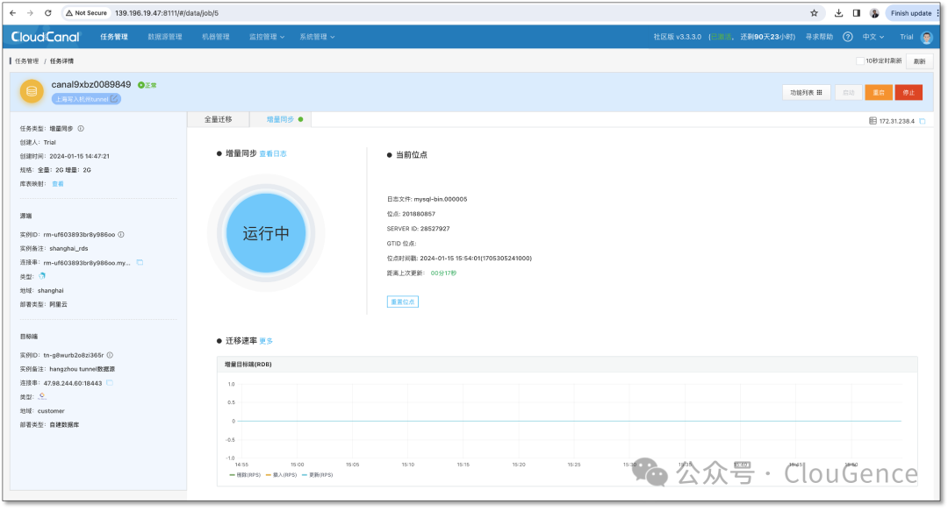
Task: Switch to the 全量迁移 tab
Action: [x=219, y=119]
